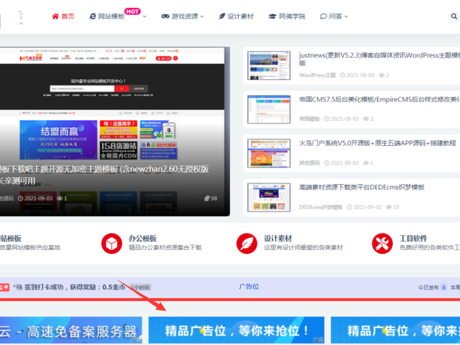
Task: Open the featured 模板下载吧主题 banner image
Action: [115, 132]
